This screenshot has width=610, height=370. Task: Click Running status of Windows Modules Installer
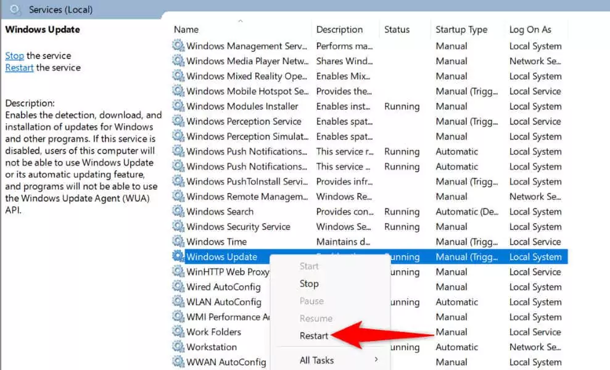402,106
